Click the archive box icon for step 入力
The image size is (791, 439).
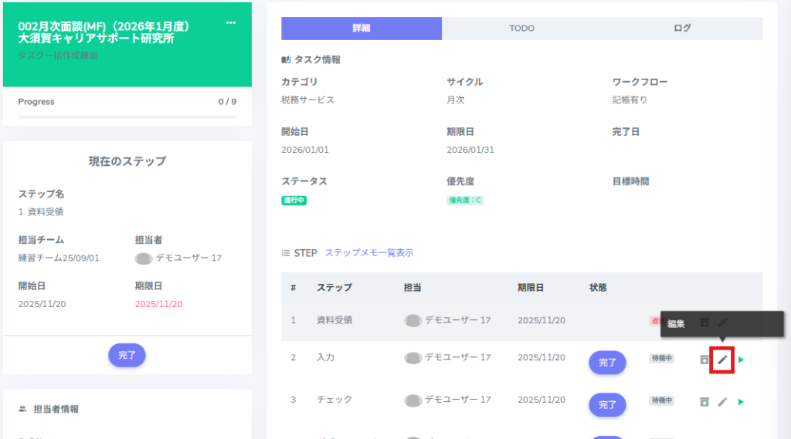pyautogui.click(x=704, y=360)
